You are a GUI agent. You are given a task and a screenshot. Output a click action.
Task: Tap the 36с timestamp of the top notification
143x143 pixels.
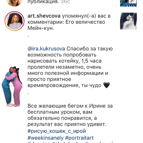[x=65, y=2]
